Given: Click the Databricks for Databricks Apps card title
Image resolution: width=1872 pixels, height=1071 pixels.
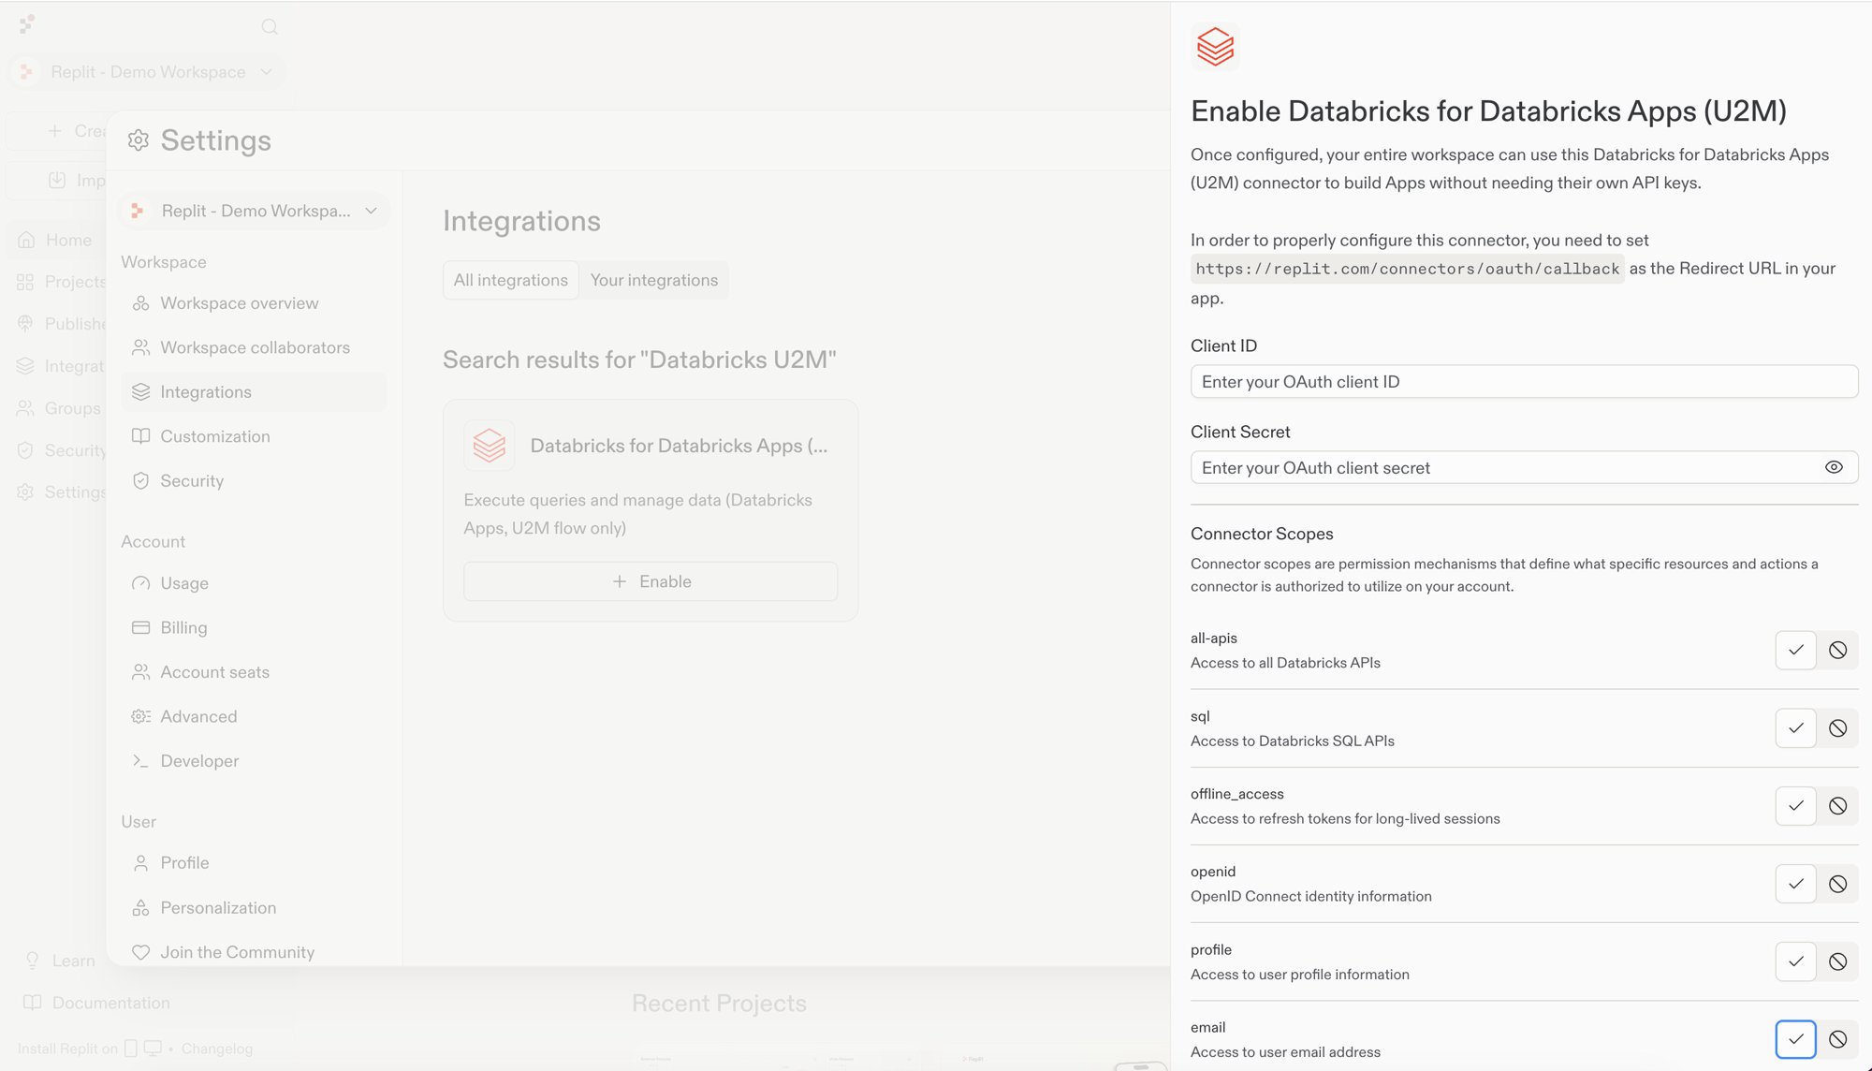Looking at the screenshot, I should tap(679, 446).
